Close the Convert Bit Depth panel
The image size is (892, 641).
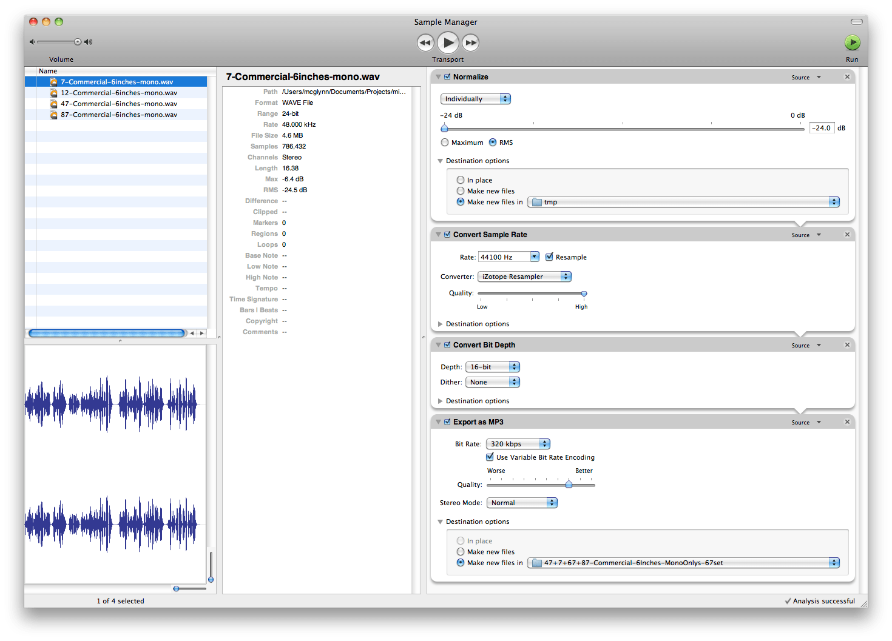[847, 344]
